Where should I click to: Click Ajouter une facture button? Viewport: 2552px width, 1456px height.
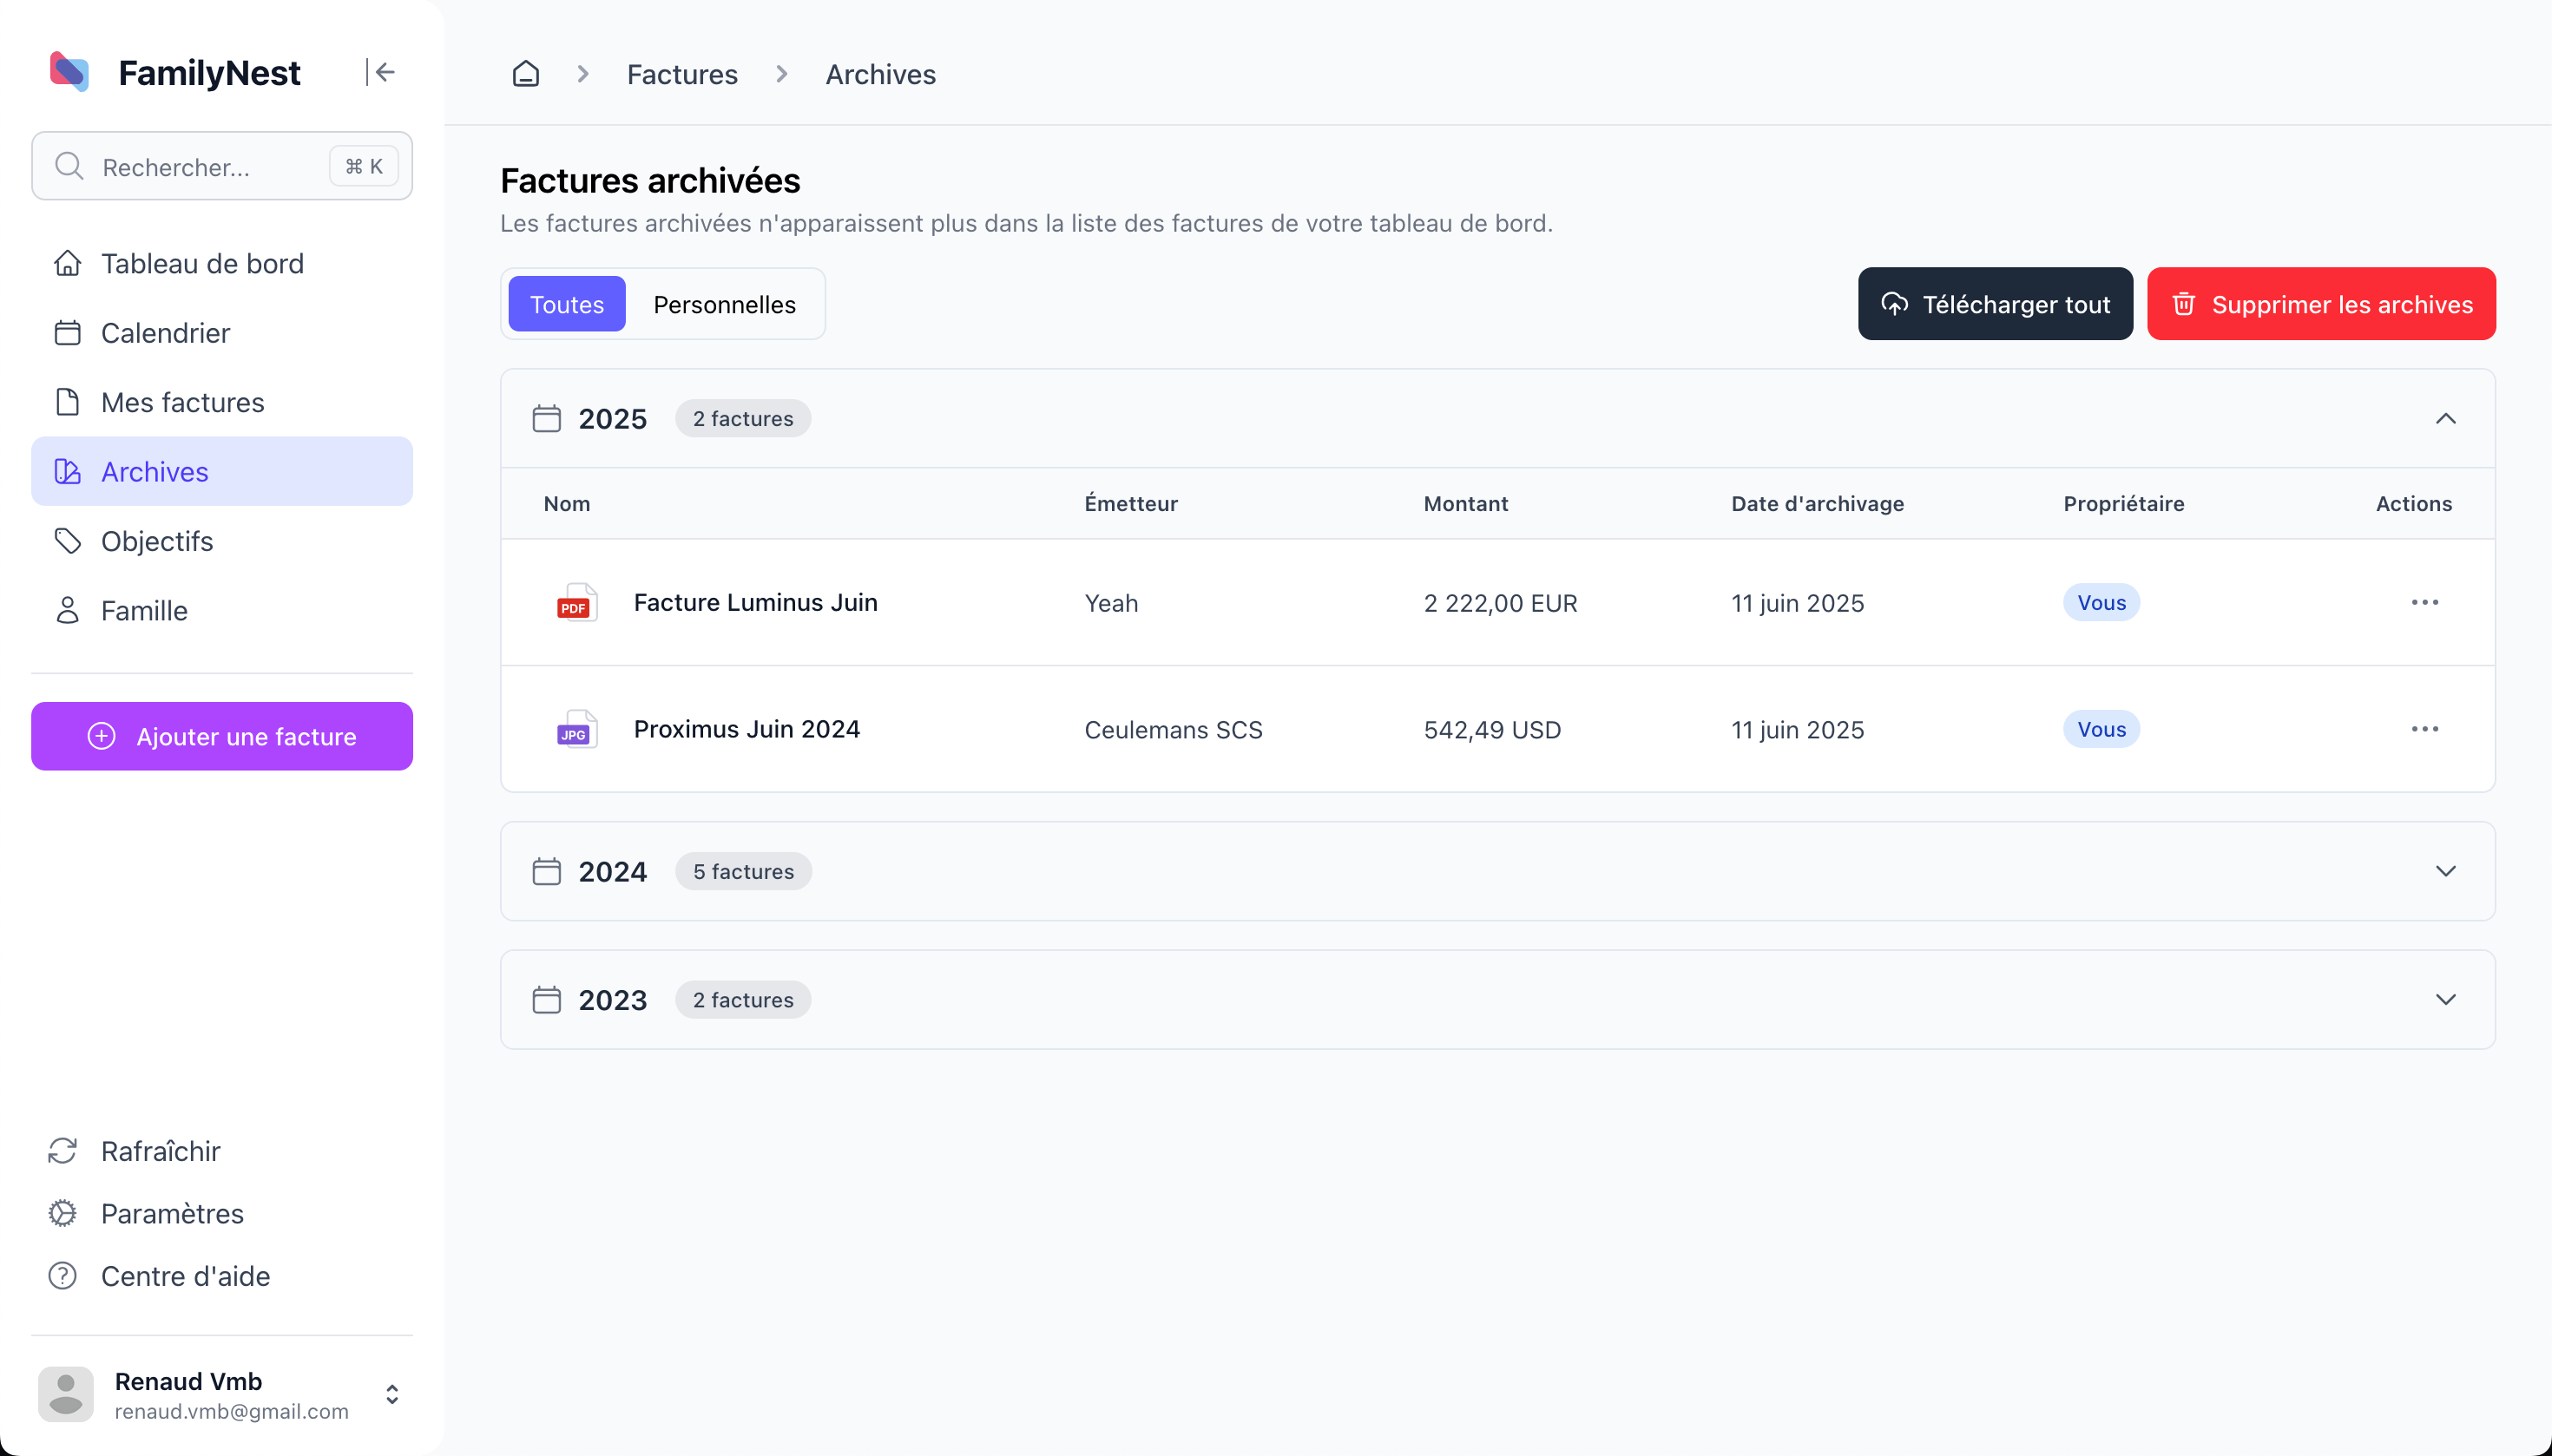(222, 737)
